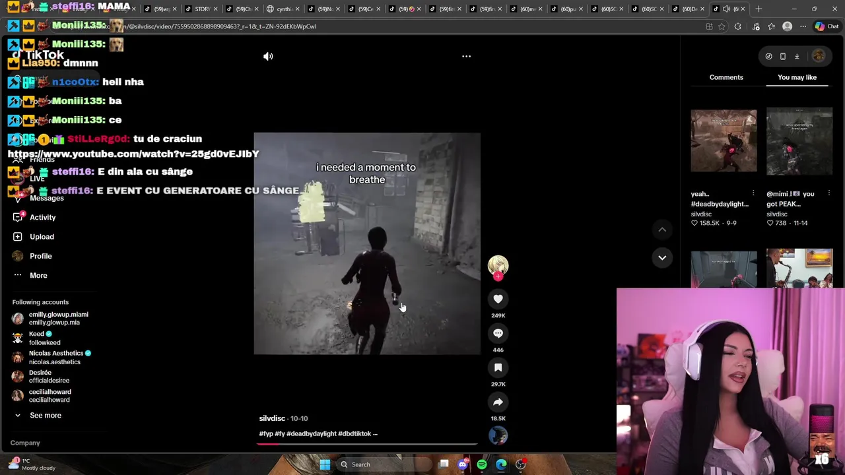Screen dimensions: 845x475
Task: Open OBS Studio from the taskbar
Action: coord(520,464)
